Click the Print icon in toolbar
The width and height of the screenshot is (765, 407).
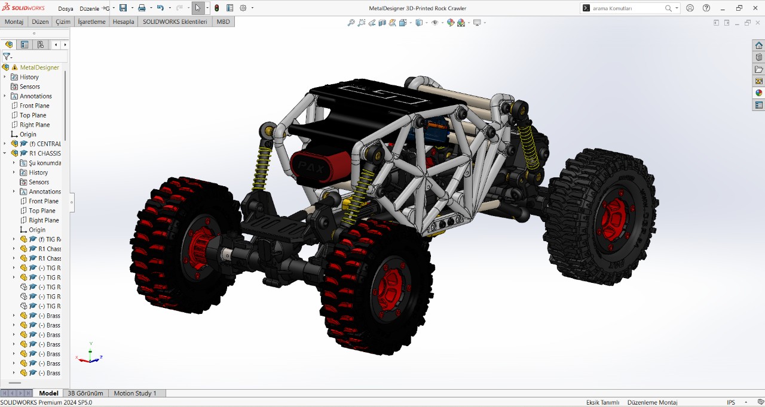[142, 8]
